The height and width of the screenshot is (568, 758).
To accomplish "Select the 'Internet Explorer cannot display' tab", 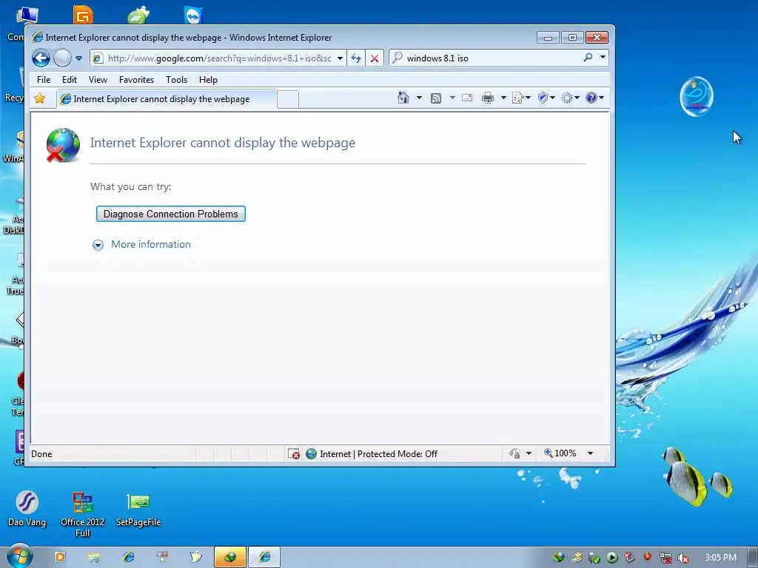I will [167, 99].
